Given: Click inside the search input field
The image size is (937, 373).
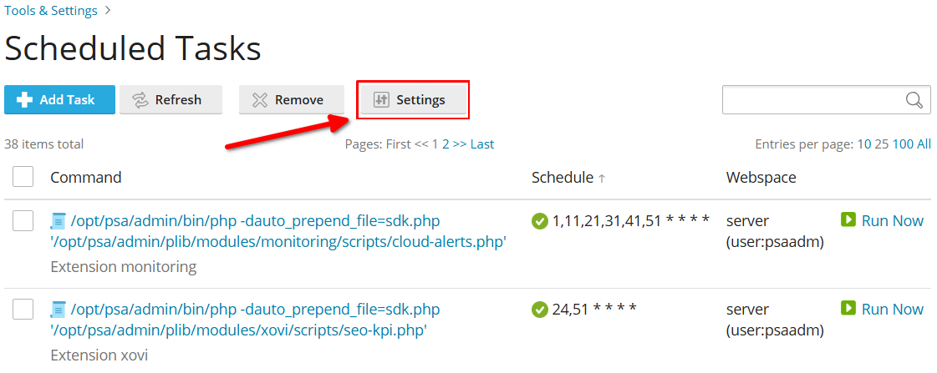Looking at the screenshot, I should click(x=814, y=99).
